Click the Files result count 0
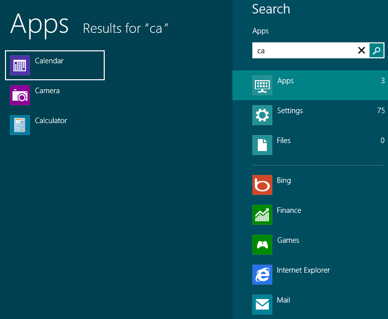The image size is (388, 319). tap(383, 141)
